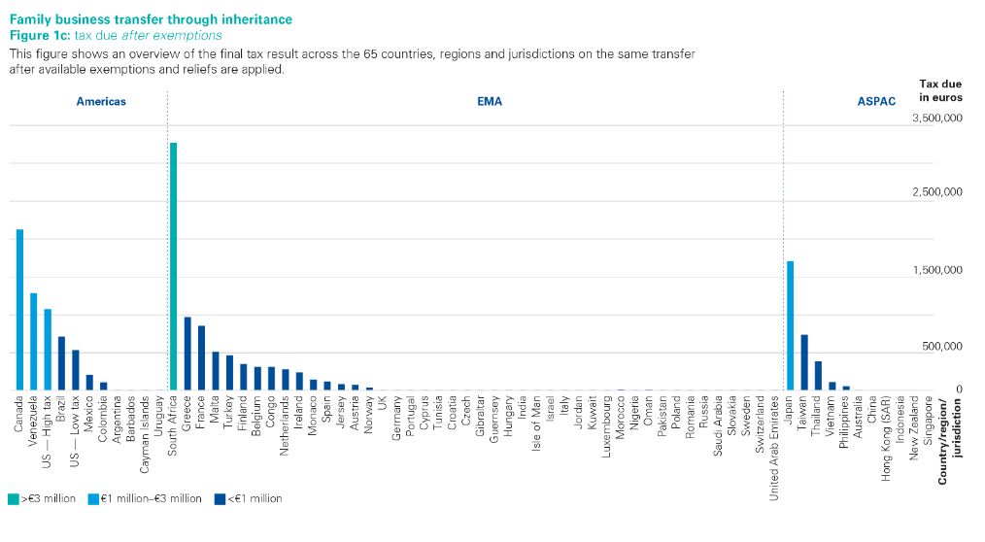
Task: Click the 'Tax due in euros' axis title
Action: (939, 90)
